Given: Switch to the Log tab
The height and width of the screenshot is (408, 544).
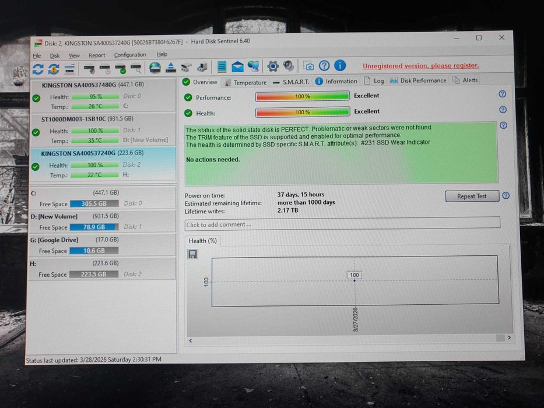Looking at the screenshot, I should 374,81.
